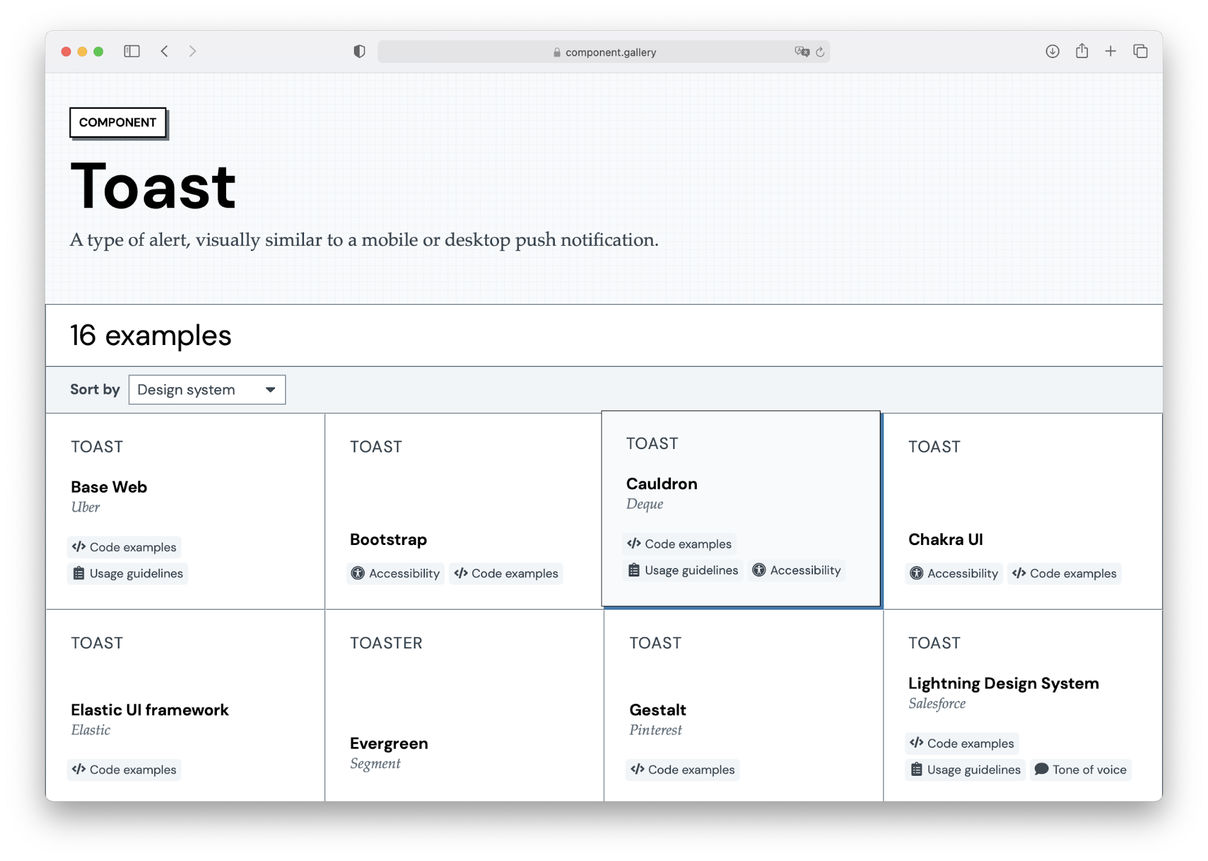Click the 'Uber' label under Base Web
Viewport: 1208px width, 861px height.
pyautogui.click(x=85, y=508)
